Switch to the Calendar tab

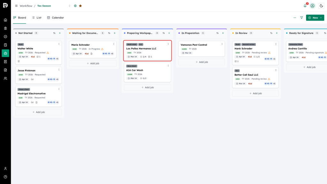56,18
